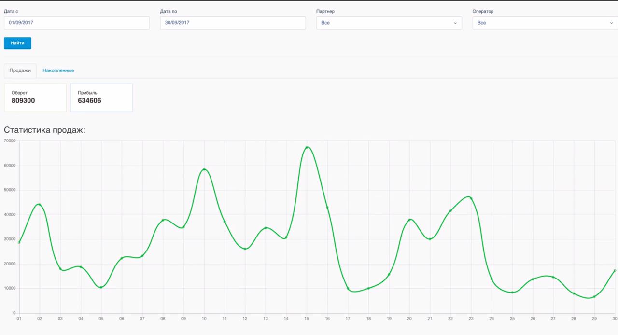Click the chart data point for day 17

348,289
